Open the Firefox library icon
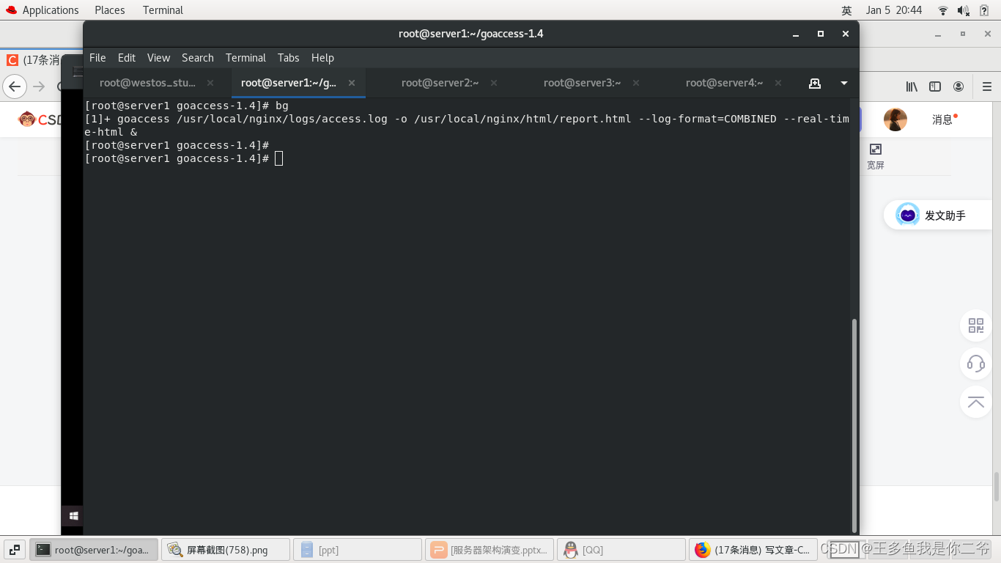The width and height of the screenshot is (1001, 563). click(912, 87)
